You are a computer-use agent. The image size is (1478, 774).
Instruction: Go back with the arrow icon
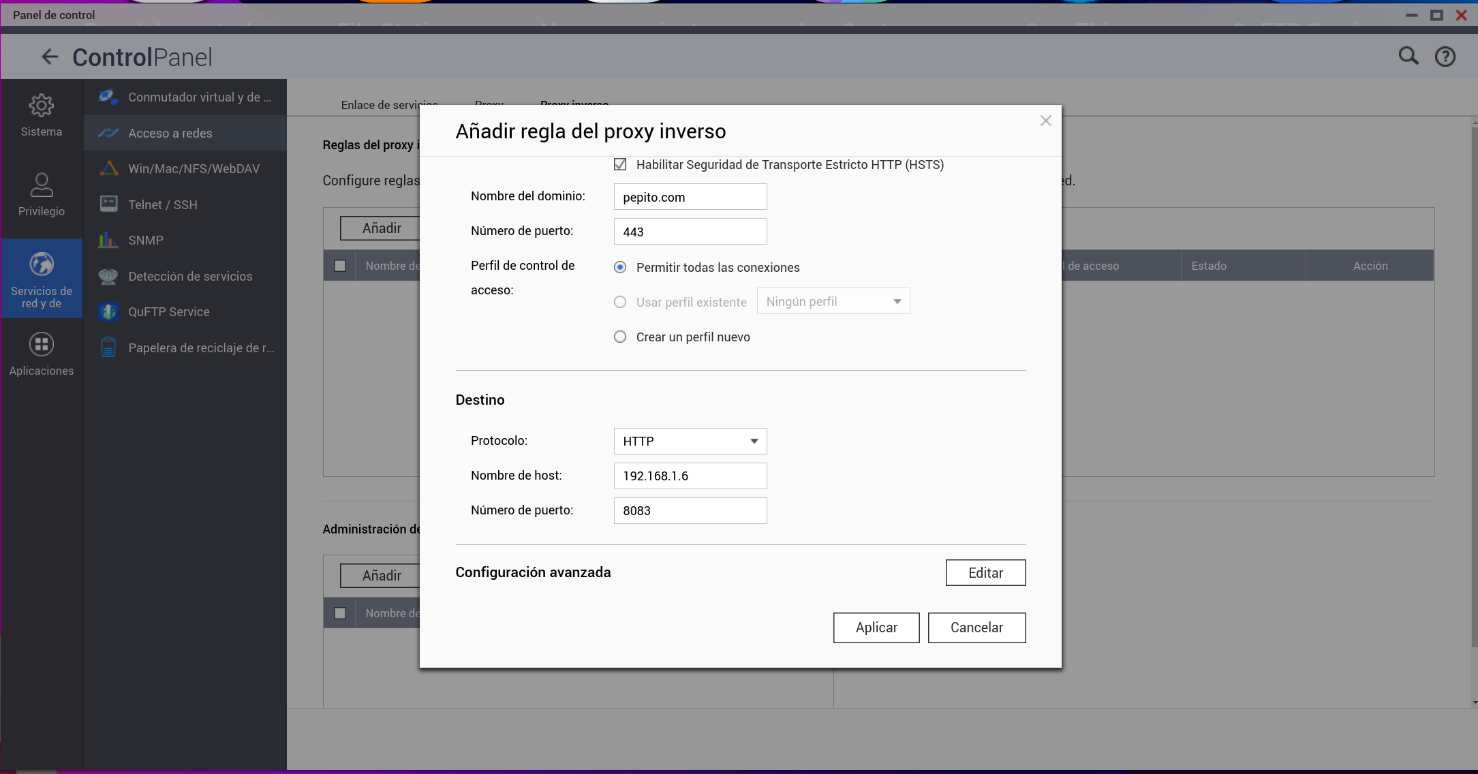click(x=50, y=57)
